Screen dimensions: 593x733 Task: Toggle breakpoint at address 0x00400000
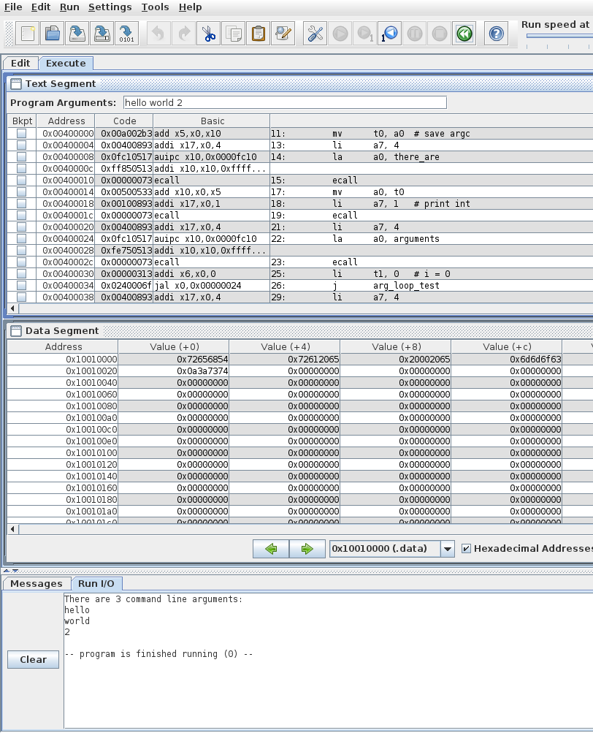tap(21, 134)
